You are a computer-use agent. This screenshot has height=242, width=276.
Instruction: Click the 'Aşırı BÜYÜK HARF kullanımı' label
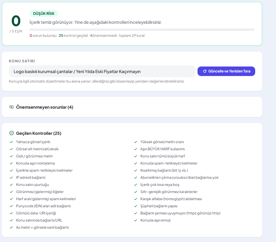(x=162, y=149)
